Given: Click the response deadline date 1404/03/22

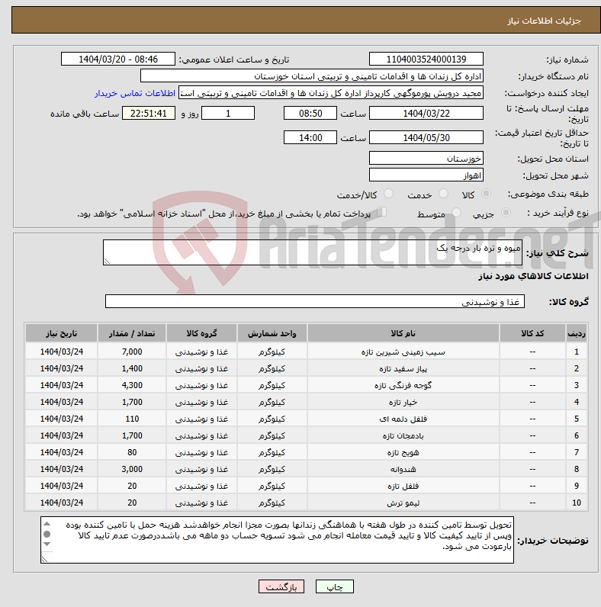Looking at the screenshot, I should 426,113.
